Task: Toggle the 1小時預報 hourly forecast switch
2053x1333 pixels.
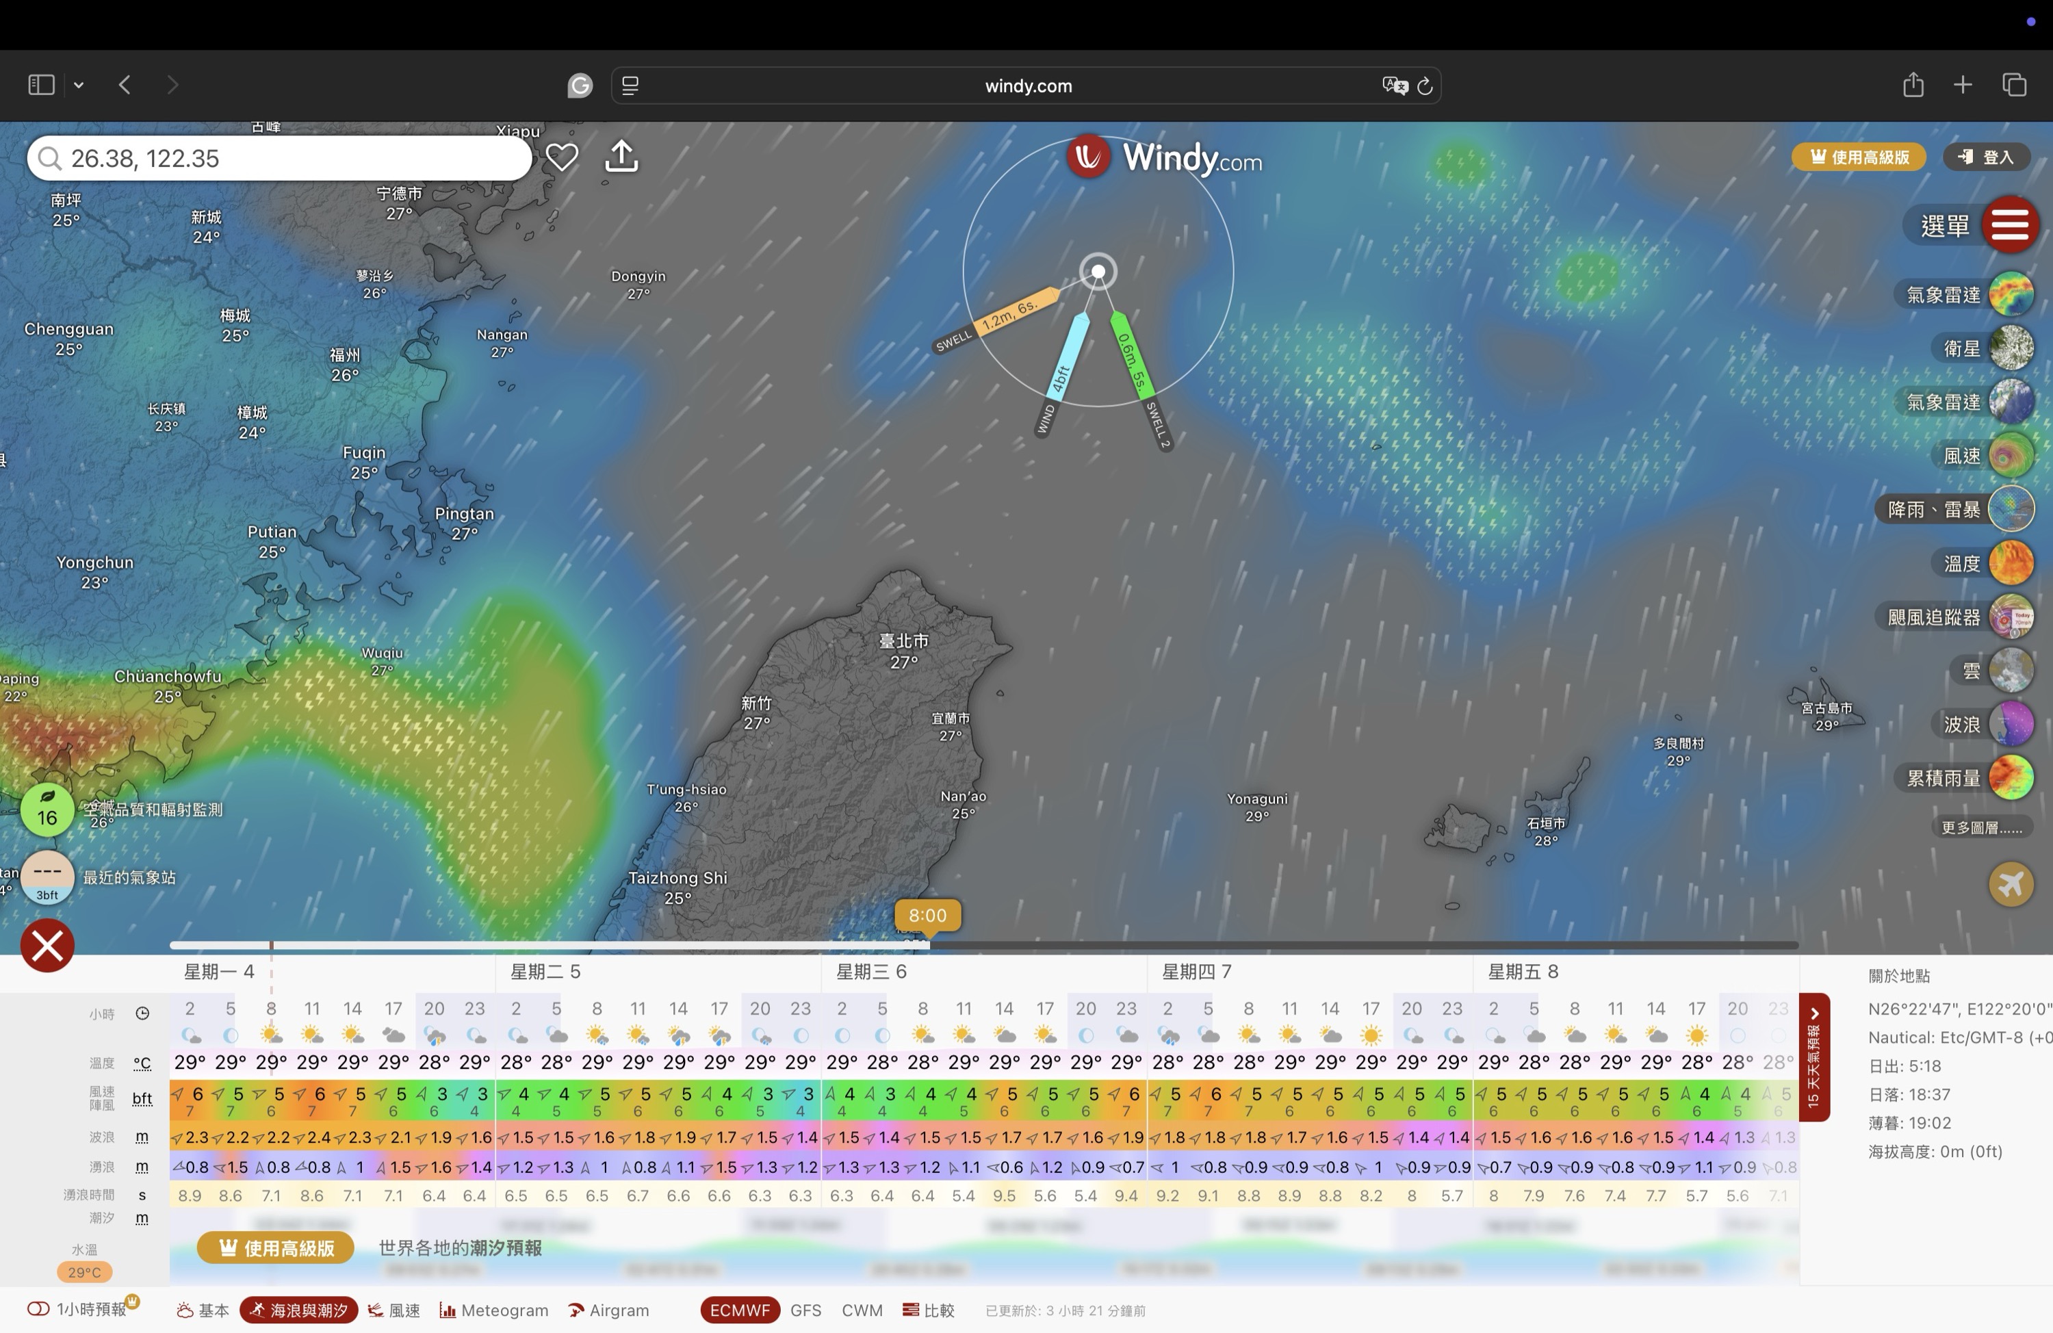Action: [38, 1309]
